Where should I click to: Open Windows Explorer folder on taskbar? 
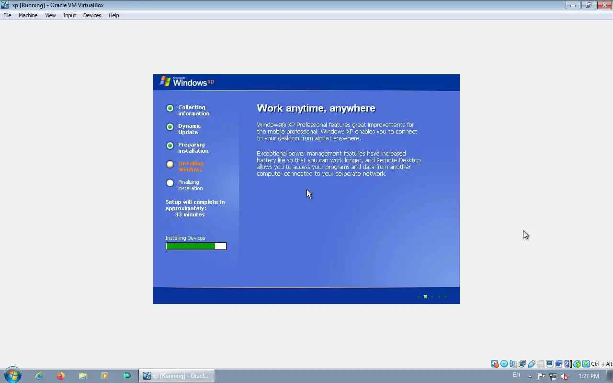pyautogui.click(x=83, y=376)
